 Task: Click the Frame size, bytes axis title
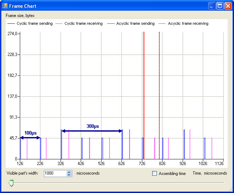coord(20,16)
